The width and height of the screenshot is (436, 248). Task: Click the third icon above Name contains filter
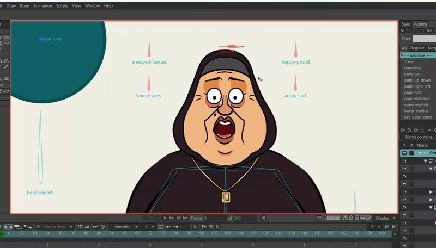(x=416, y=130)
